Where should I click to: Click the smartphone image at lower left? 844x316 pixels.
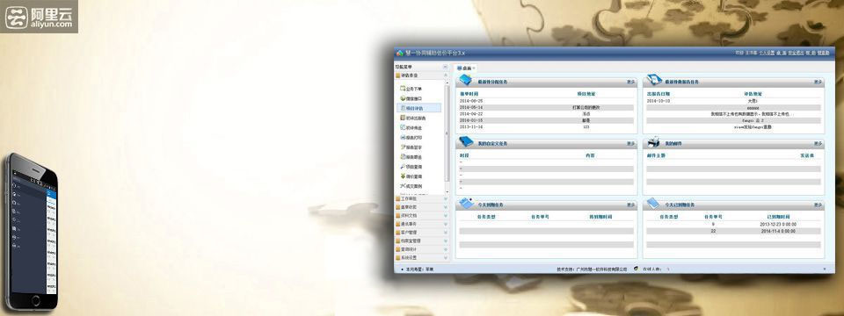[x=32, y=232]
